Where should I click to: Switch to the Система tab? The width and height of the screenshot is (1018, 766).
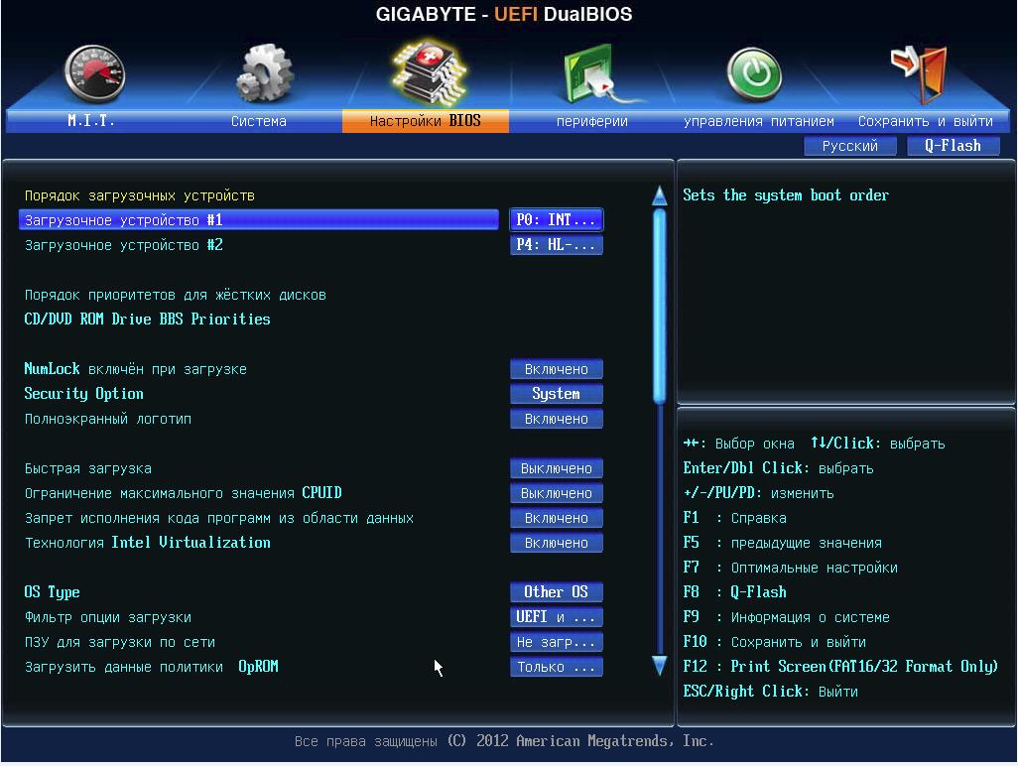click(258, 121)
